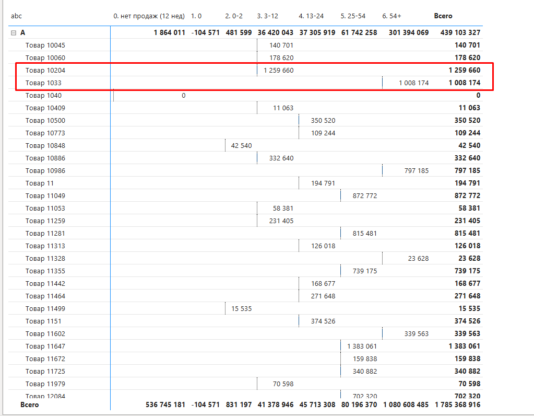The height and width of the screenshot is (416, 534).
Task: Click the Товар 11647 row label
Action: pyautogui.click(x=45, y=346)
